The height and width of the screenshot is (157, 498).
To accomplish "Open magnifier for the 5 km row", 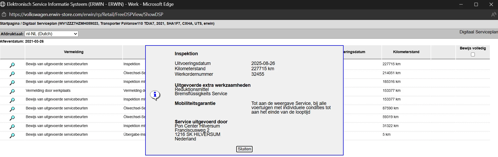I will click(x=12, y=135).
